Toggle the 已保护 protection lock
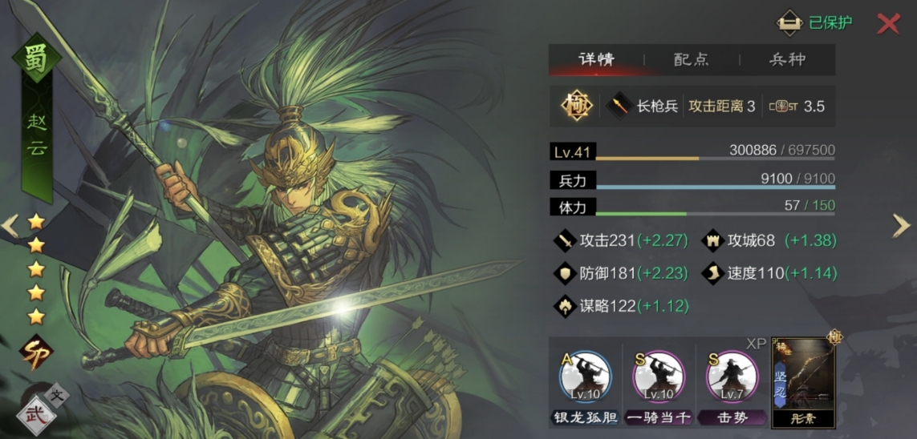 point(814,22)
